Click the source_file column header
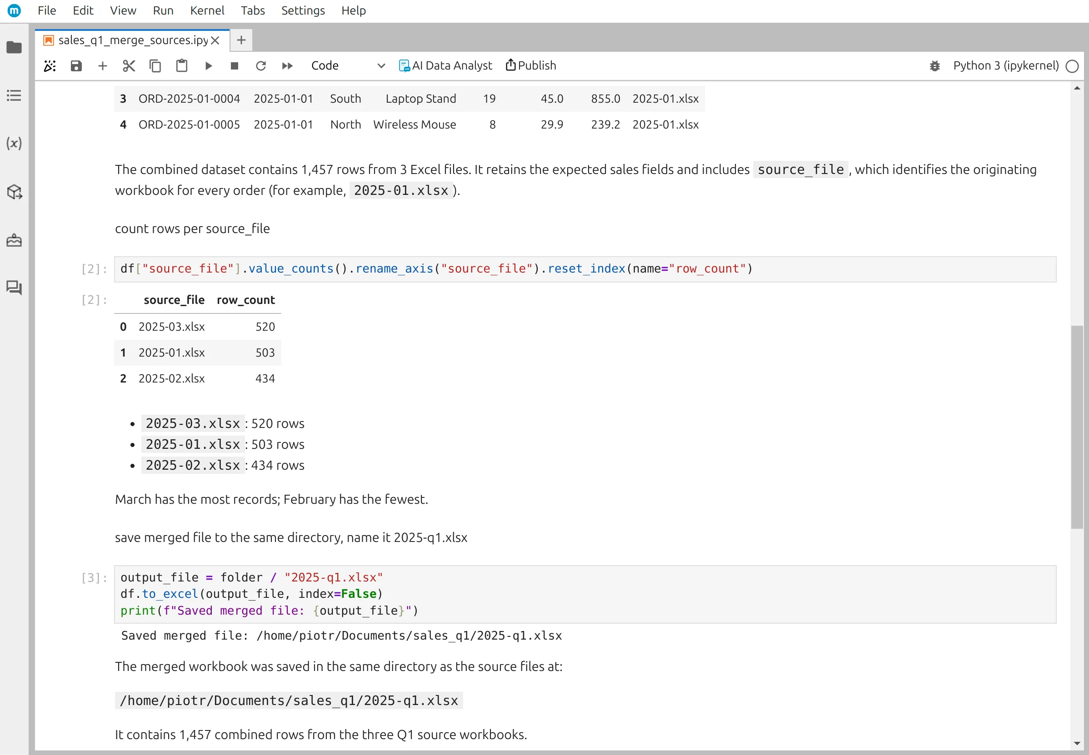Screen dimensions: 1089x755 coord(174,300)
